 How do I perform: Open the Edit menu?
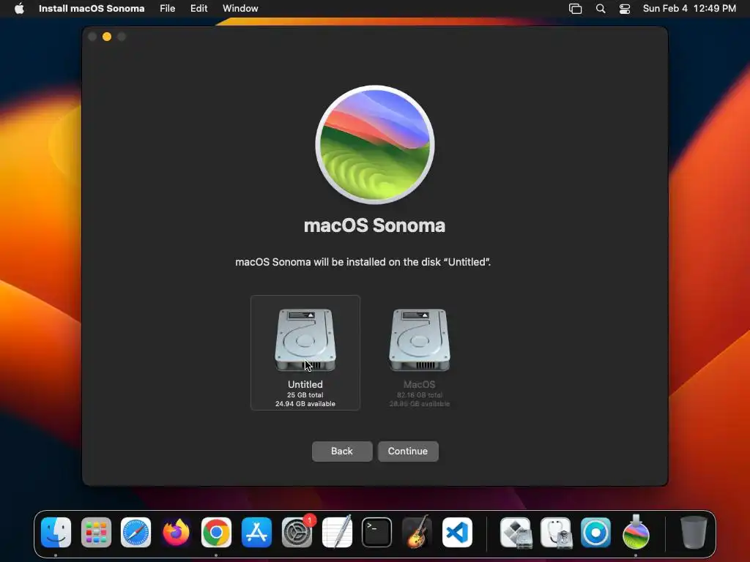198,9
